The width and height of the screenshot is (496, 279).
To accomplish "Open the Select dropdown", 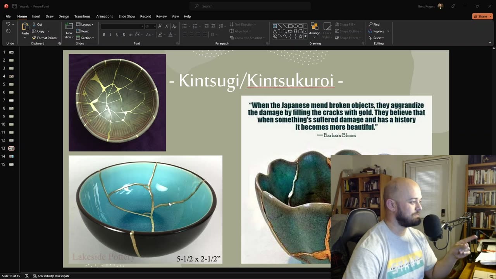I will [376, 38].
